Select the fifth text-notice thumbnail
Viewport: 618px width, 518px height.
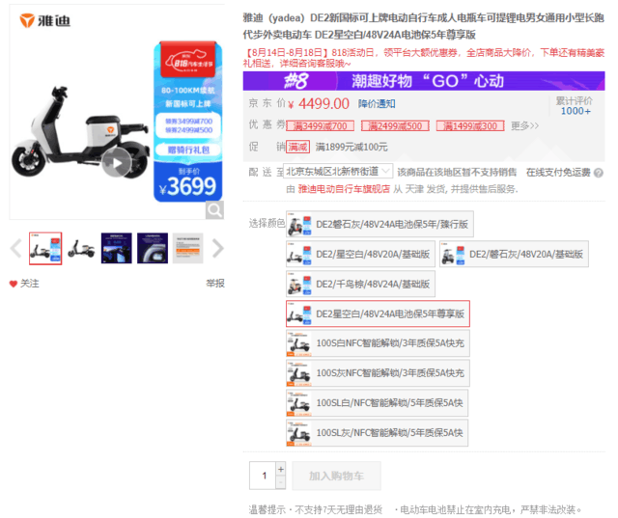click(188, 248)
